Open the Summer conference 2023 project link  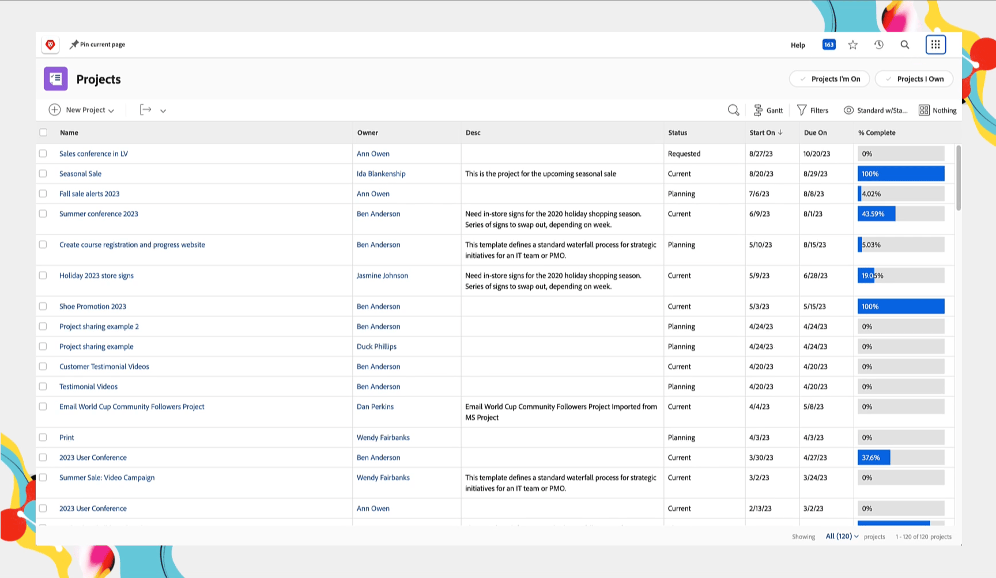click(x=99, y=214)
